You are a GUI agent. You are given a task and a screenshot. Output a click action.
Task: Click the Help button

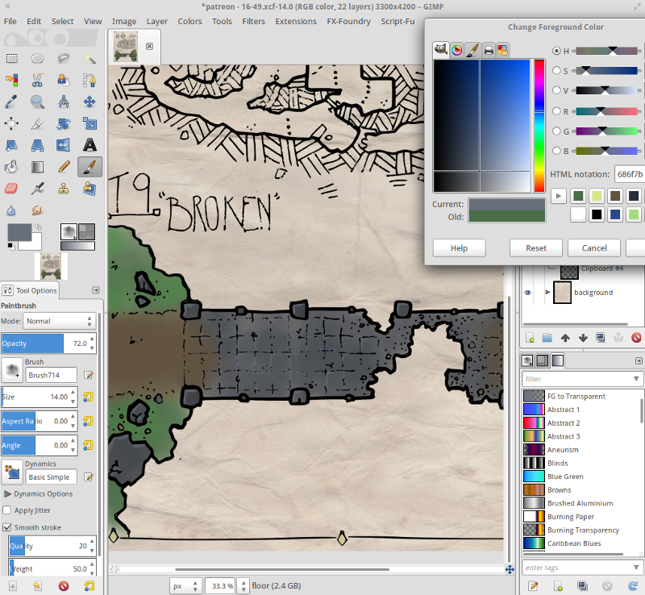(459, 248)
